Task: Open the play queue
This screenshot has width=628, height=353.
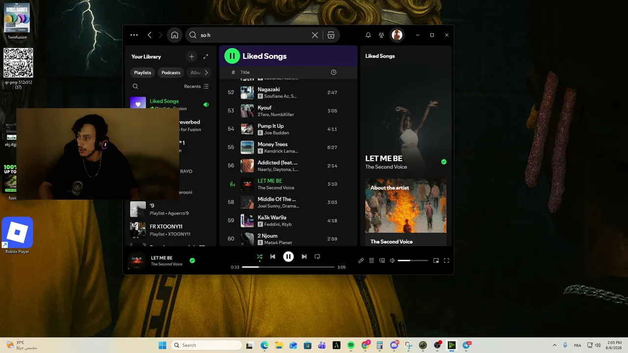Action: coord(371,261)
